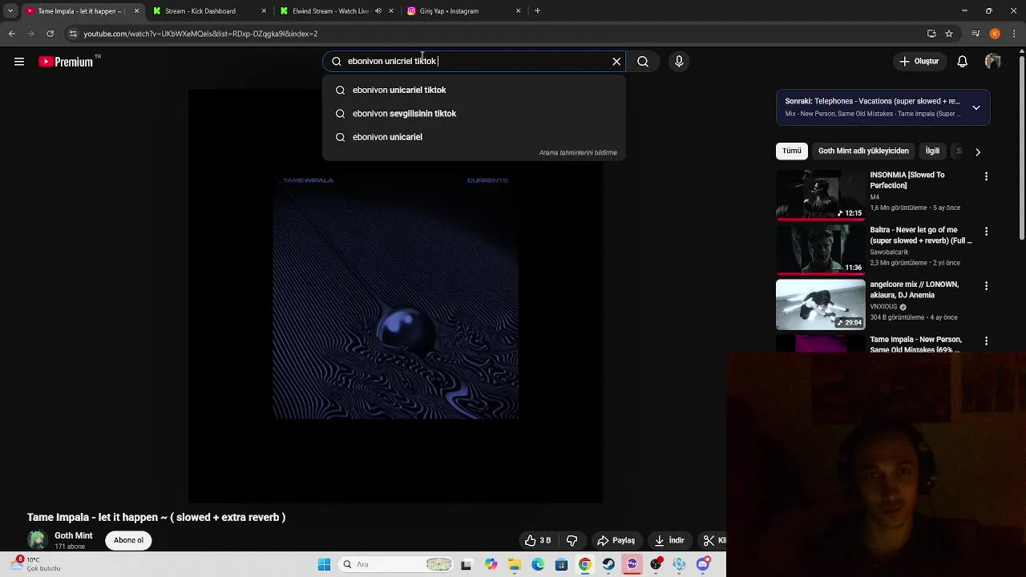The height and width of the screenshot is (577, 1026).
Task: Close the Kick Dashboard tab
Action: [x=264, y=11]
